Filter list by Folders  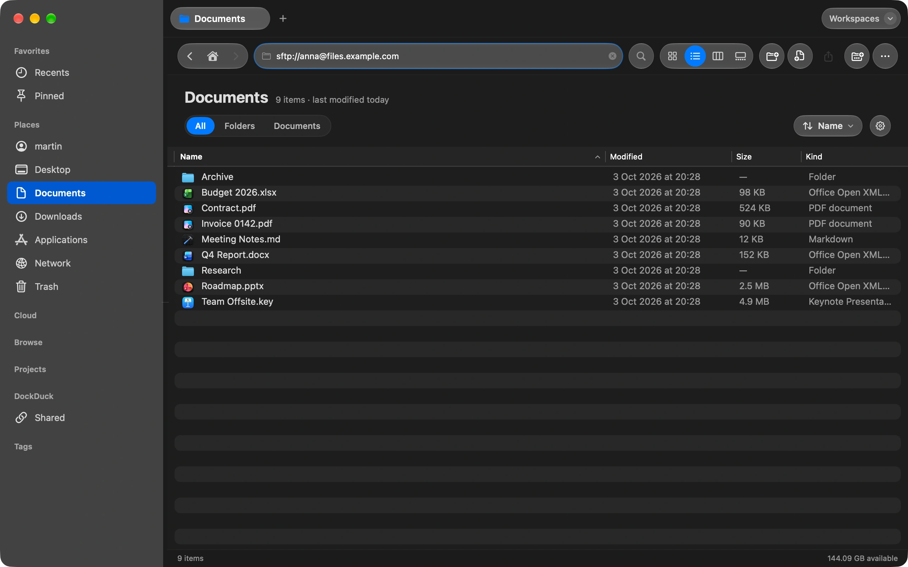tap(239, 126)
